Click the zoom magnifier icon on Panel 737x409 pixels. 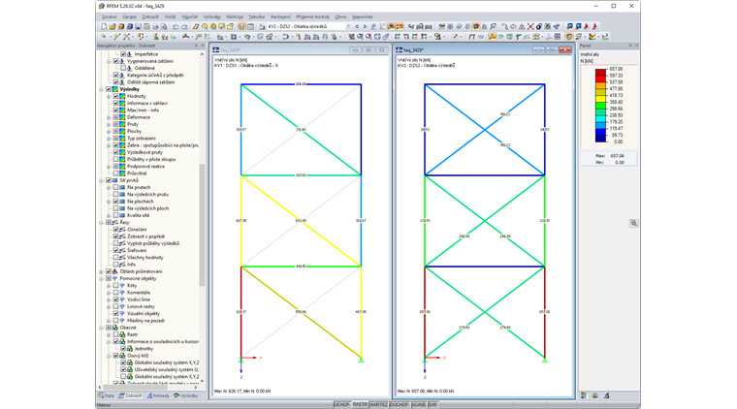click(x=633, y=224)
